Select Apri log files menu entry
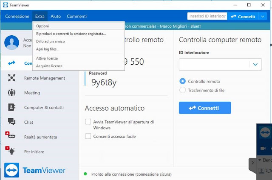This screenshot has width=272, height=180. [78, 49]
